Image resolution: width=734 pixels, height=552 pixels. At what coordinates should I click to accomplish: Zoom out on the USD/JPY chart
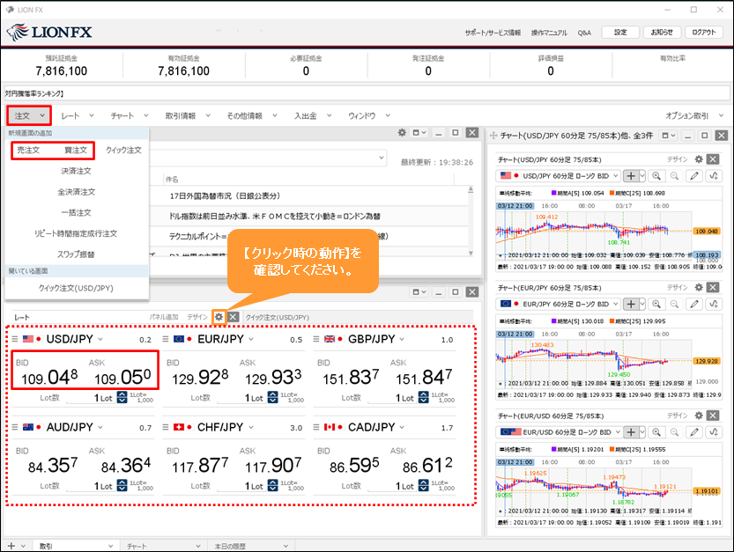674,176
